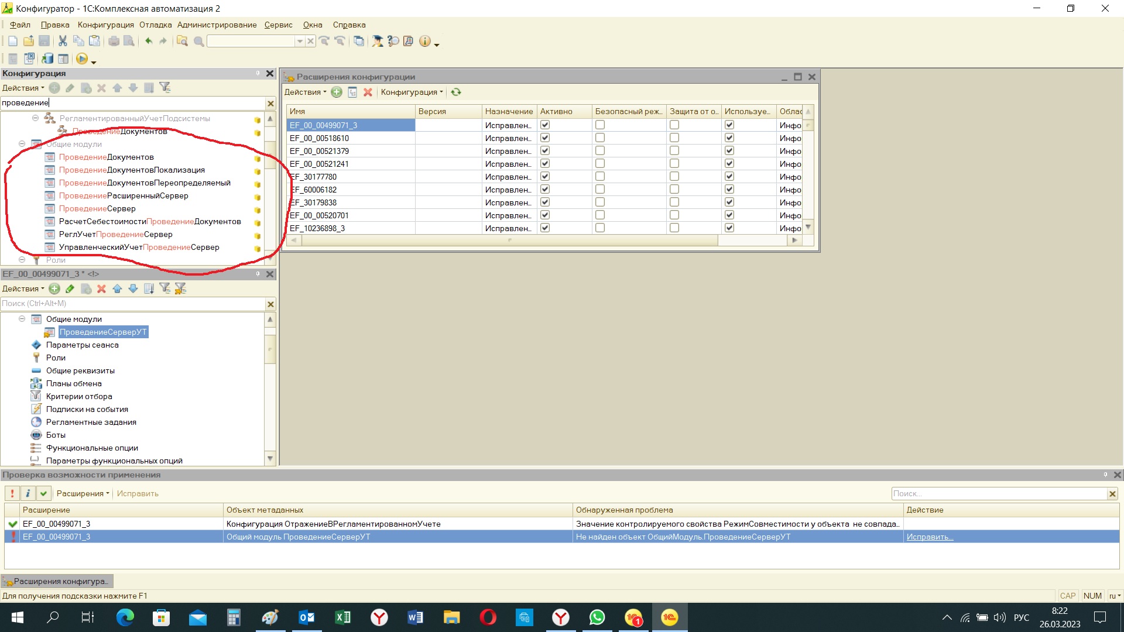Clear the проведение search in Конфигурация panel

click(270, 104)
